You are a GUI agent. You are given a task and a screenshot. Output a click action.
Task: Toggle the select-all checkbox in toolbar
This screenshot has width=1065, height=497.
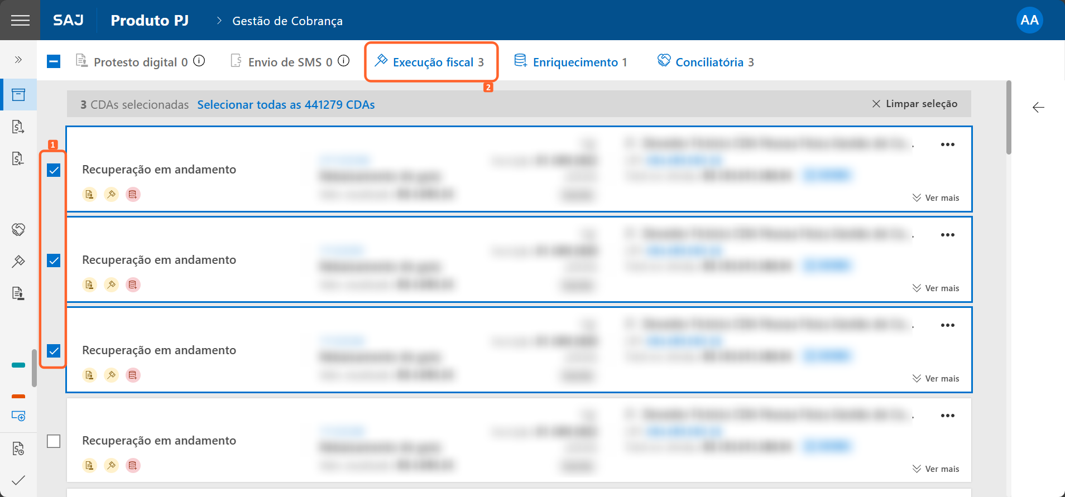pos(54,61)
